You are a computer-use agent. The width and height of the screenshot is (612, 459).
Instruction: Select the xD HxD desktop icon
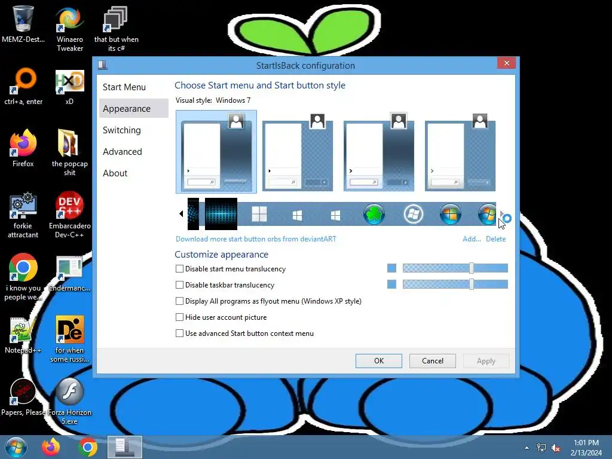(x=69, y=87)
